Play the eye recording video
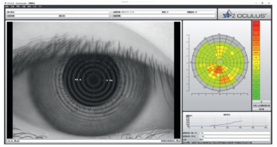 click(9, 141)
